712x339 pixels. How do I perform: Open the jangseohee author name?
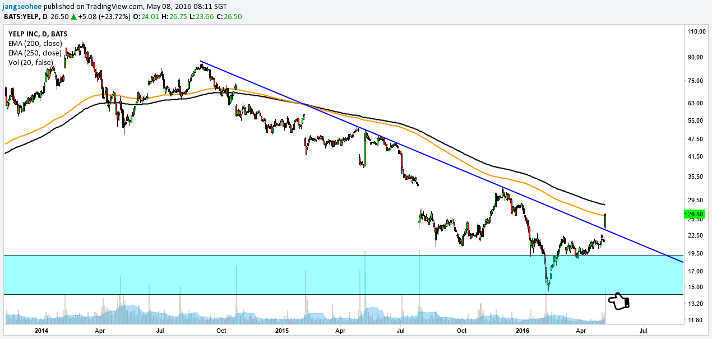[x=22, y=6]
